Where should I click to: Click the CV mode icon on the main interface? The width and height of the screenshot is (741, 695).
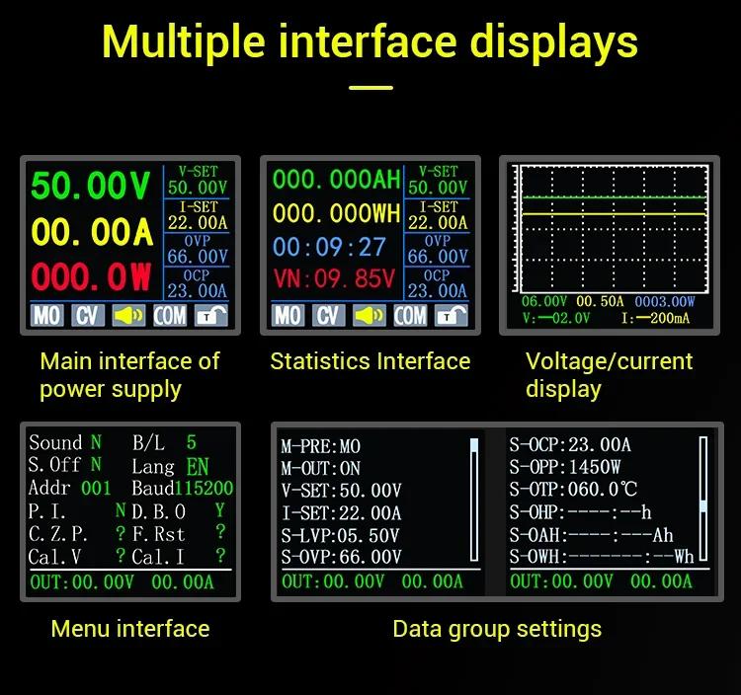[x=87, y=315]
